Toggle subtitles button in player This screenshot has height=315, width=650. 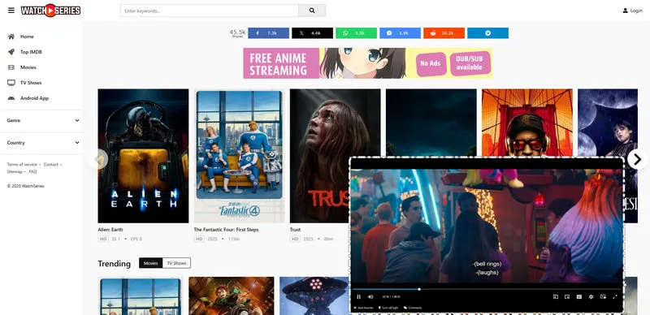[x=579, y=297]
